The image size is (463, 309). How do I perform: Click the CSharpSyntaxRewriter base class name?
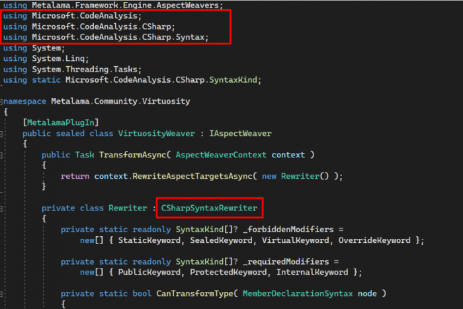click(209, 208)
